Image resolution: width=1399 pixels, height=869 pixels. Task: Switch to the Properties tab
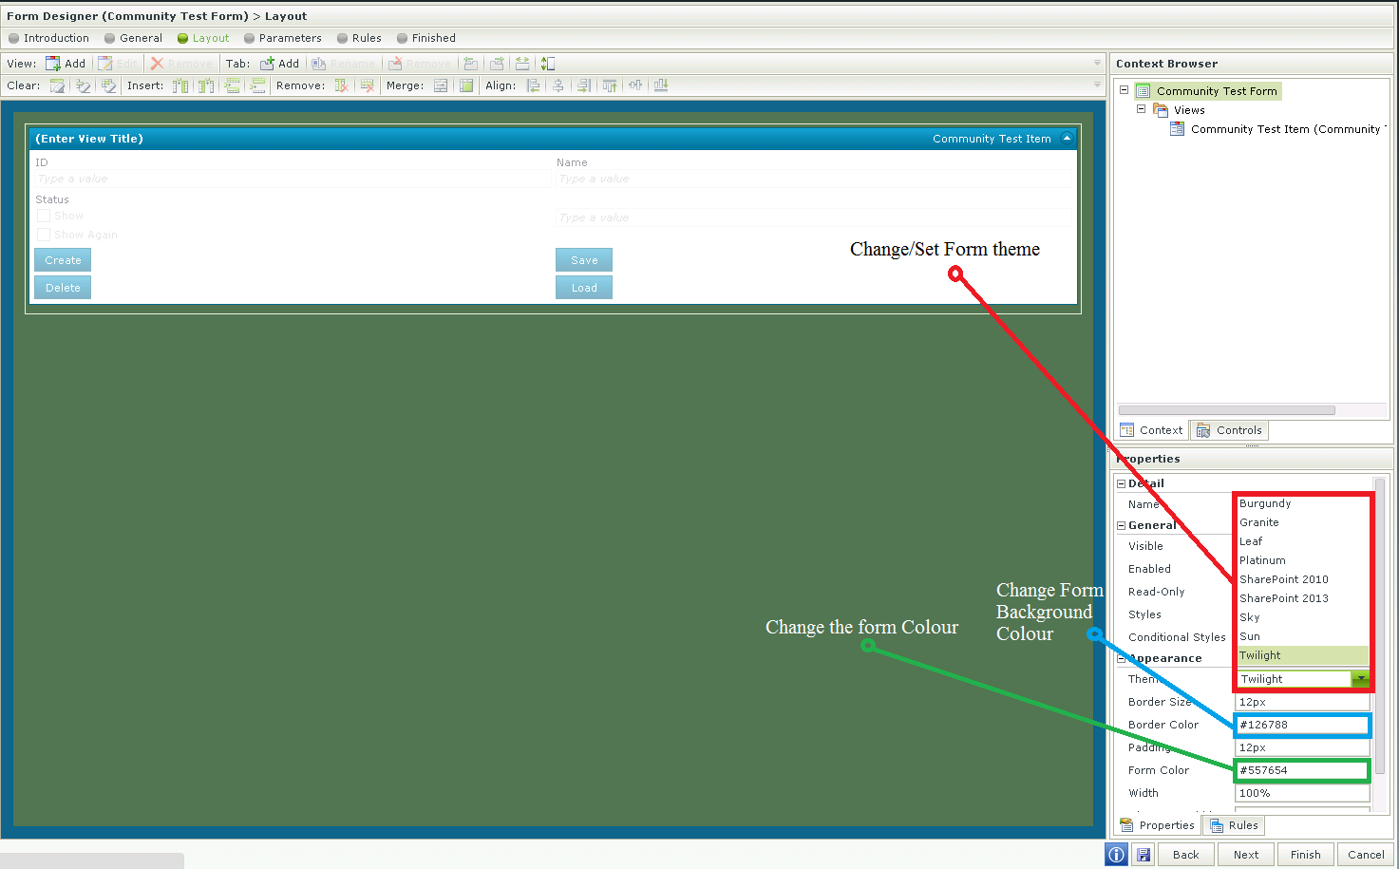coord(1158,825)
